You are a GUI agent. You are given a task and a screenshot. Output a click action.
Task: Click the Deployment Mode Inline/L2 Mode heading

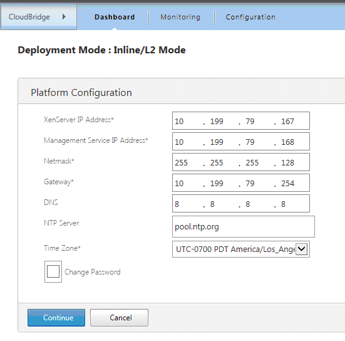[x=101, y=50]
